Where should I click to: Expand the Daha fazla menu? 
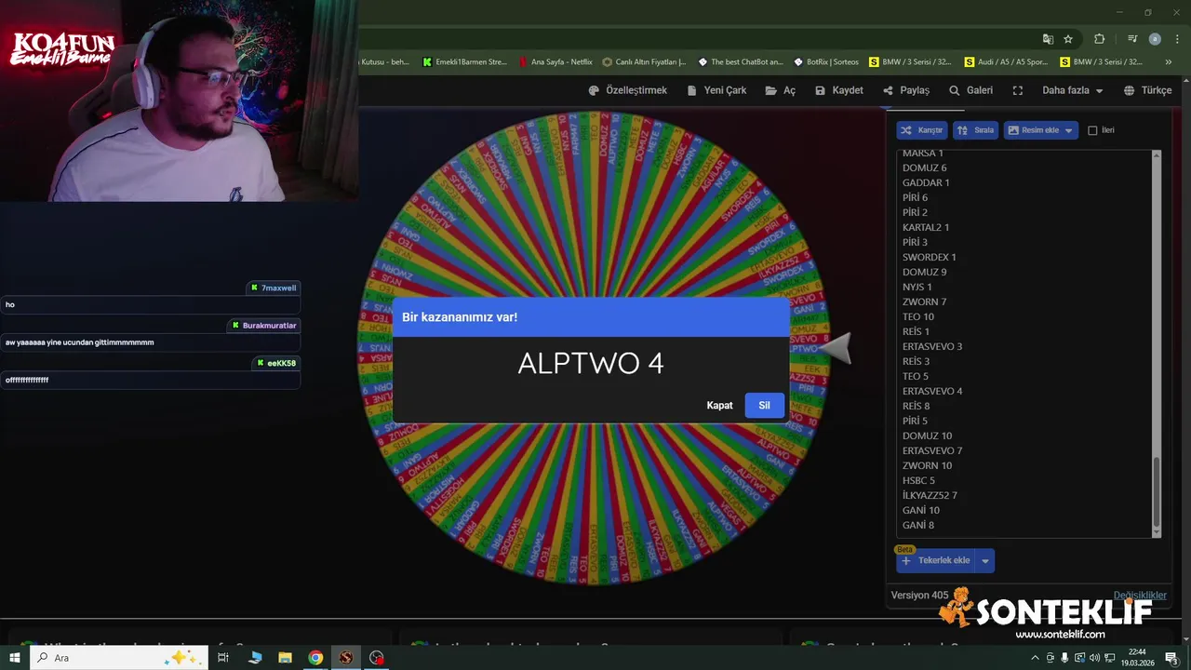(x=1072, y=90)
